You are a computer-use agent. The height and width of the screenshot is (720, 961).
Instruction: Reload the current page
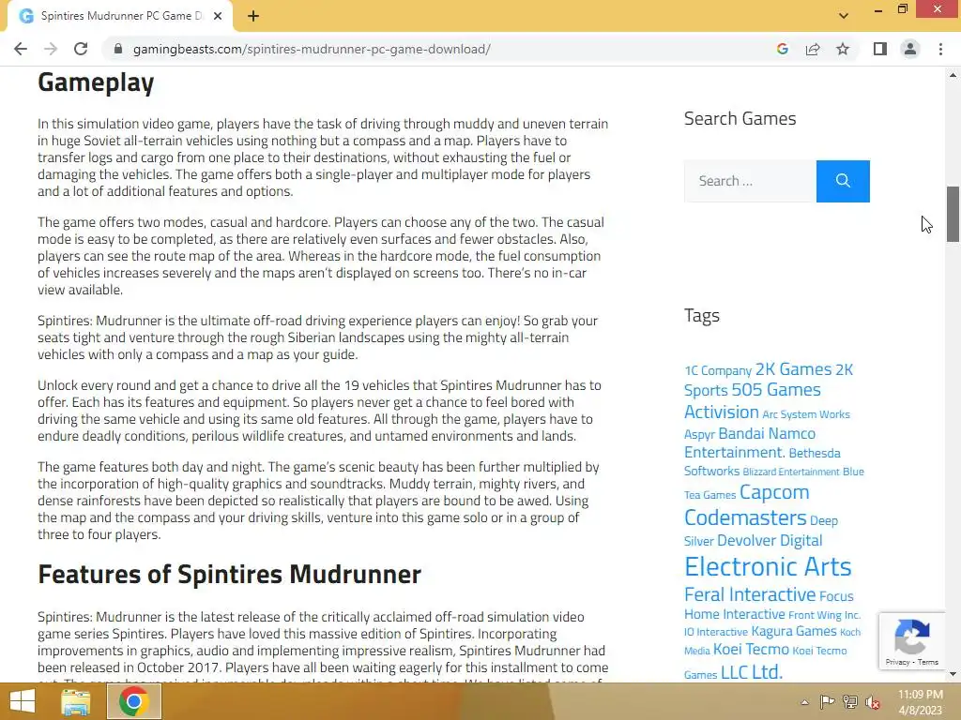pyautogui.click(x=81, y=49)
